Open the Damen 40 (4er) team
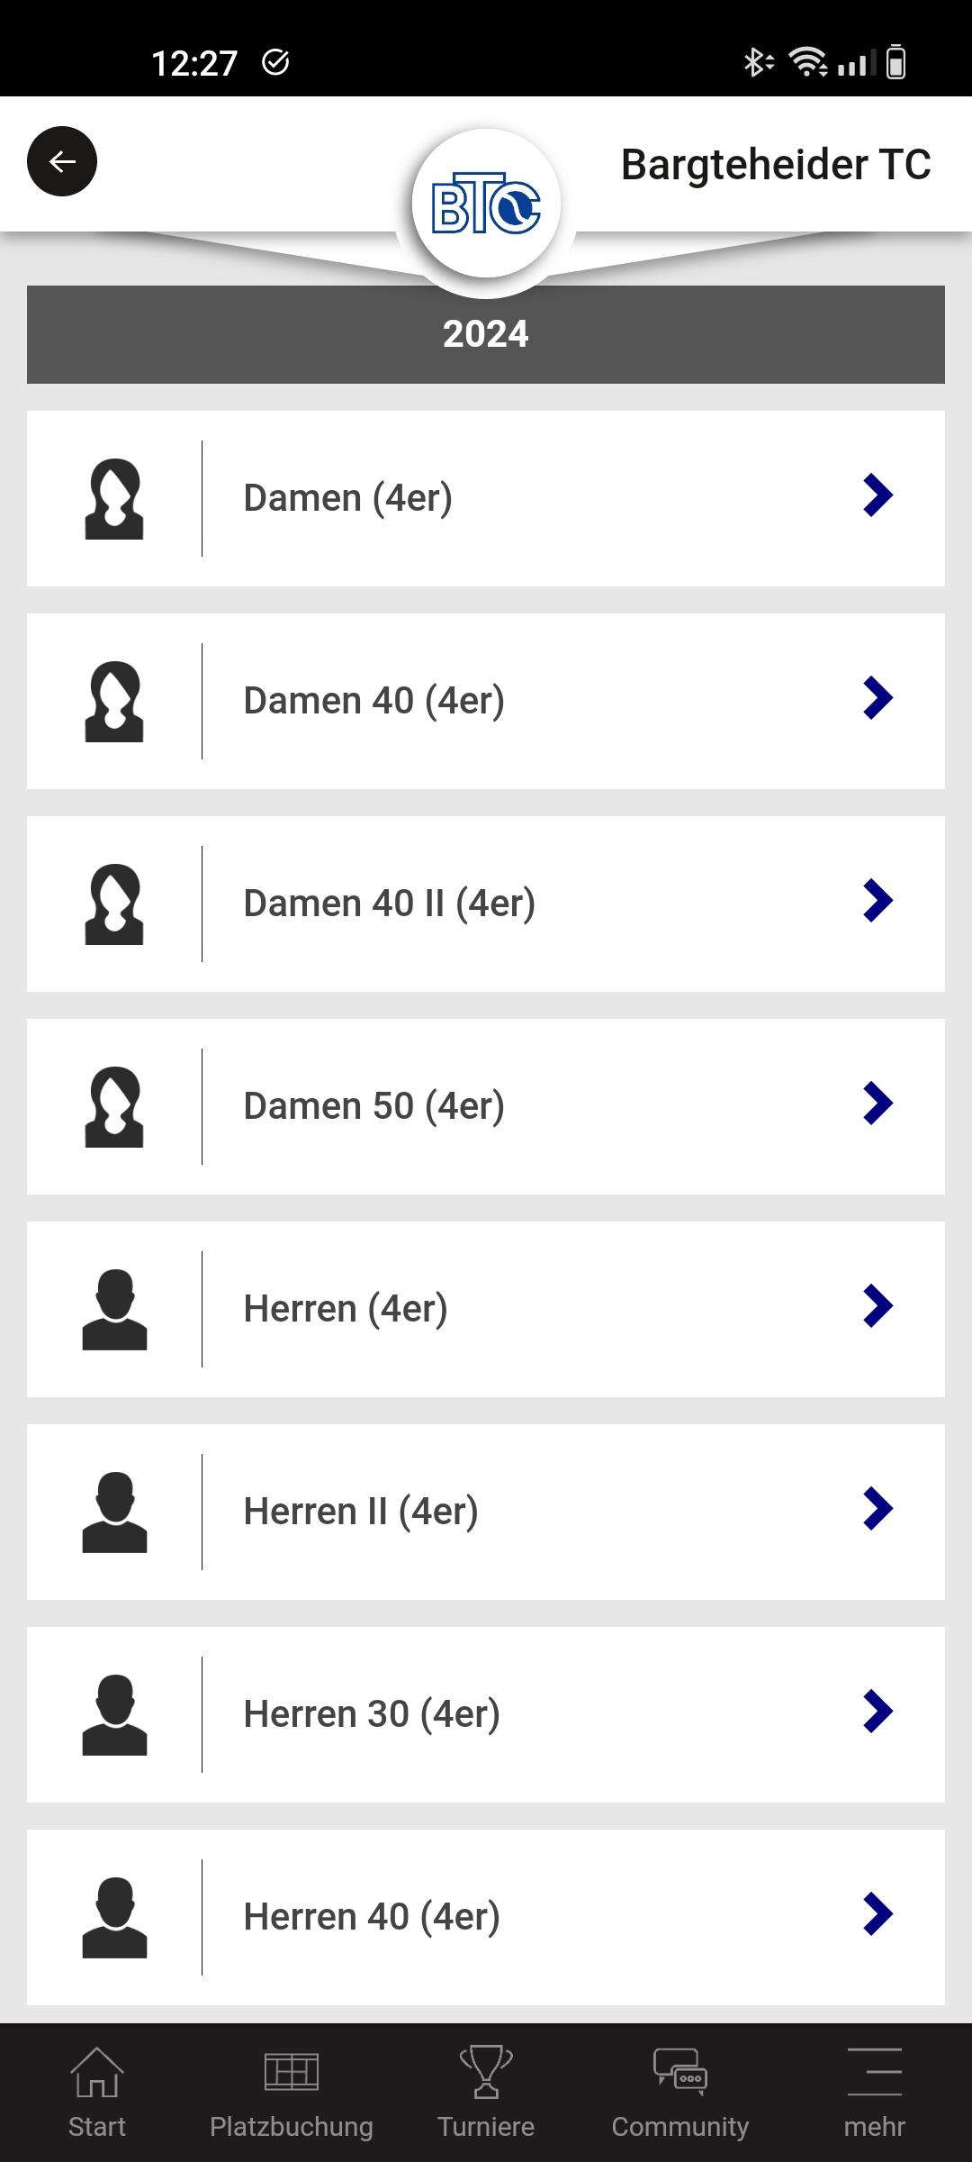The width and height of the screenshot is (972, 2162). pos(486,702)
